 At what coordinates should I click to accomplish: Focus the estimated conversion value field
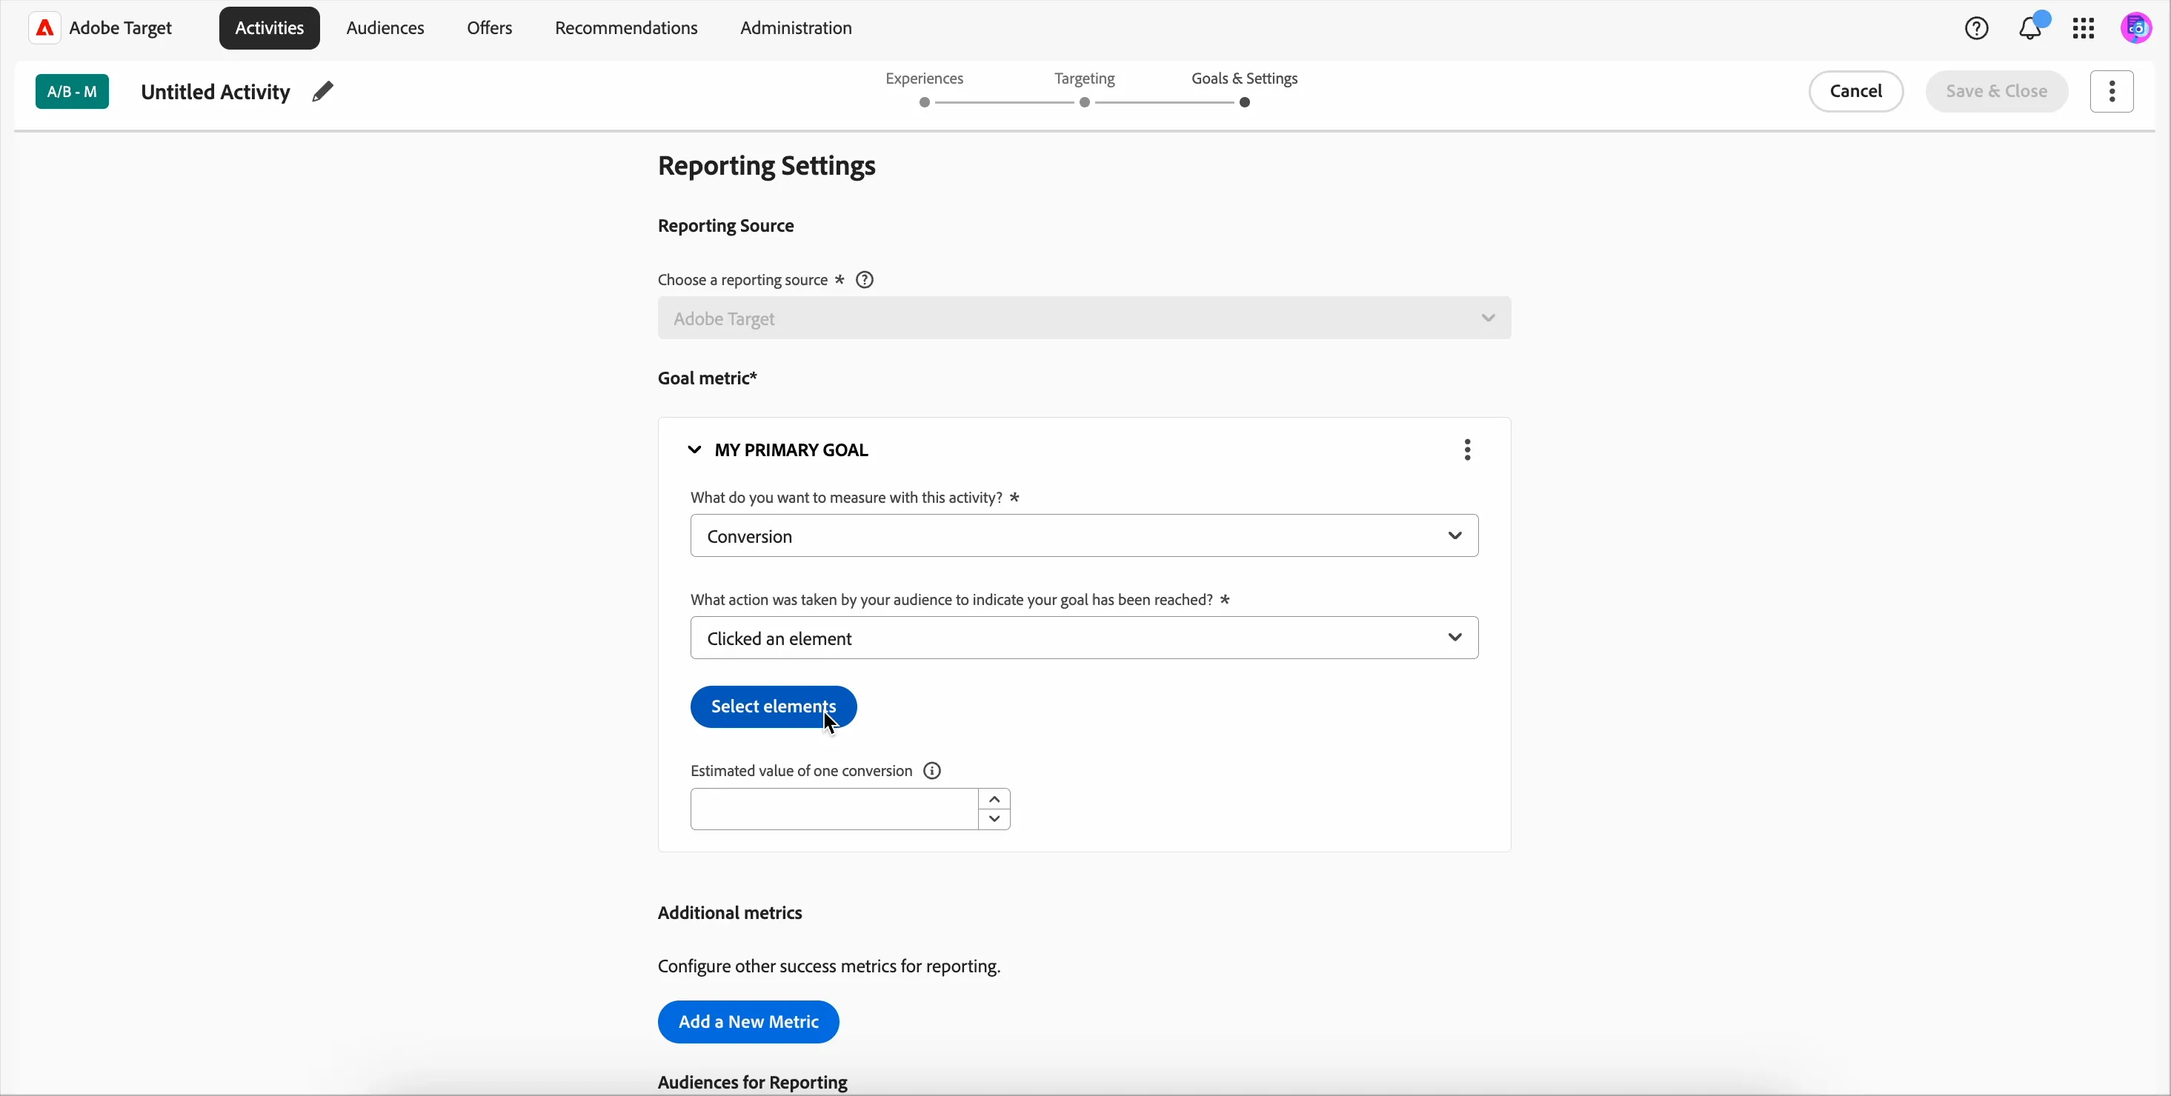(834, 809)
